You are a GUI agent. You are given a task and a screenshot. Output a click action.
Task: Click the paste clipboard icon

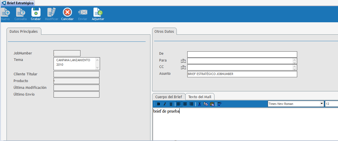coord(212,104)
